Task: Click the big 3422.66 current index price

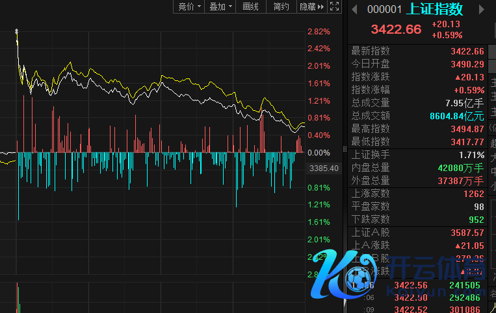Action: [396, 29]
